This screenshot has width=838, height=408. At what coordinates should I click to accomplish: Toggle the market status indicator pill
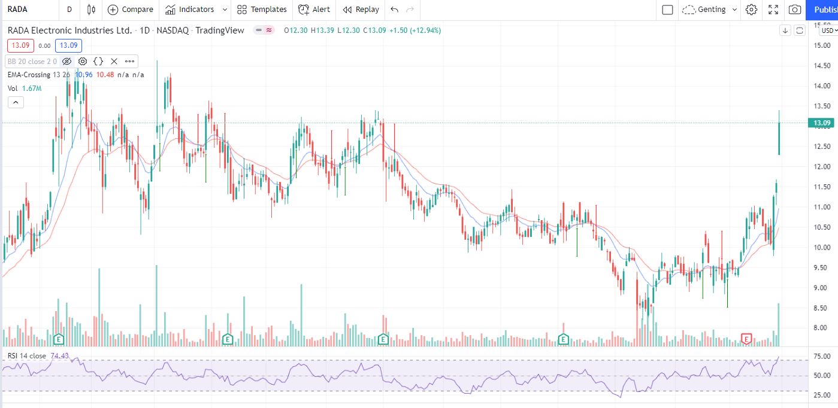264,30
